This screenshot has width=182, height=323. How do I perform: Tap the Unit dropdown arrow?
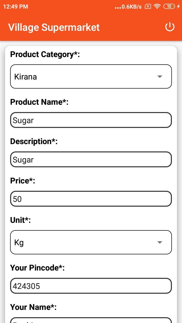pos(160,242)
